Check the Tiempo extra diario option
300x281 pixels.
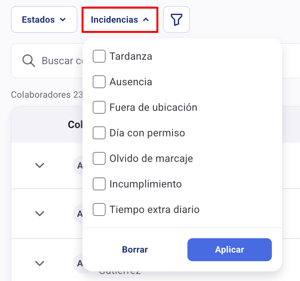99,209
